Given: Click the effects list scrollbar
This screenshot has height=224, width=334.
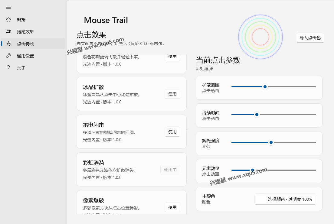Looking at the screenshot, I should pyautogui.click(x=187, y=155).
